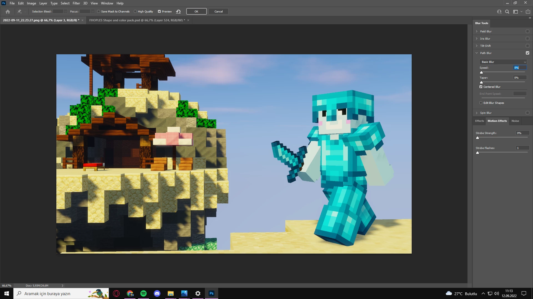Viewport: 533px width, 299px height.
Task: Click the blur pin tool icon
Action: 19,12
